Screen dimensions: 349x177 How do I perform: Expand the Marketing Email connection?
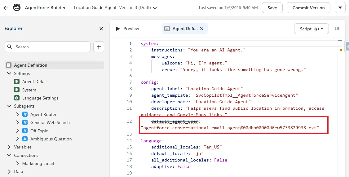pyautogui.click(x=18, y=163)
